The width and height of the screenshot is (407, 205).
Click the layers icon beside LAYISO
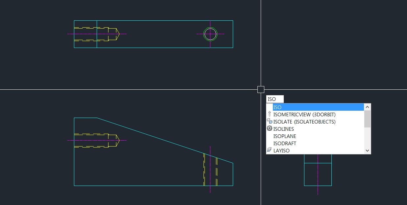pos(270,150)
